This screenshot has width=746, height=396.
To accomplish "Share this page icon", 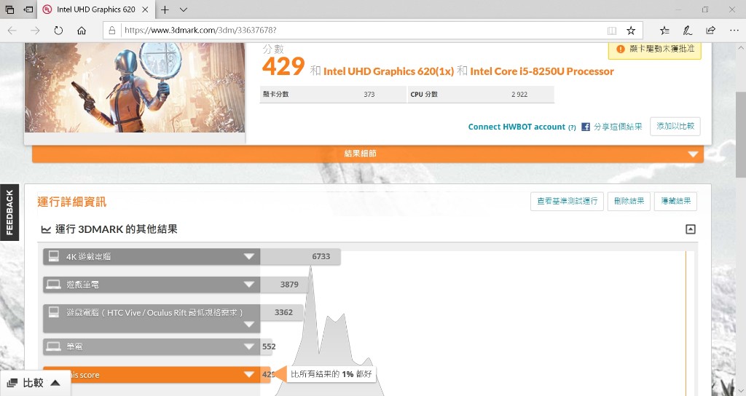I will coord(711,31).
